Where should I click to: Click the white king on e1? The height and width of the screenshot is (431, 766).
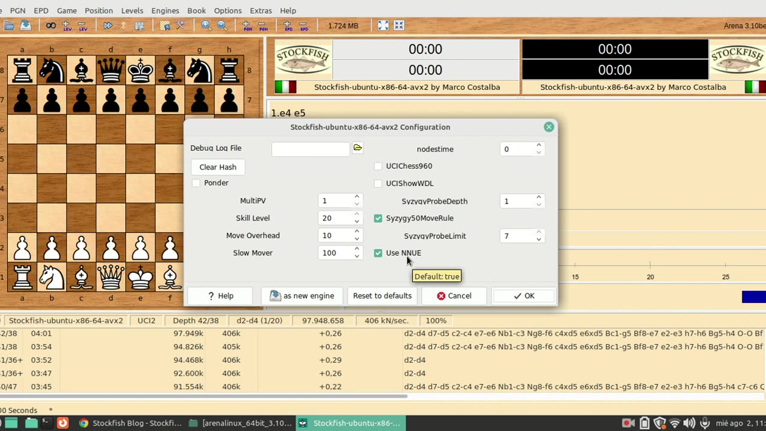[x=141, y=277]
